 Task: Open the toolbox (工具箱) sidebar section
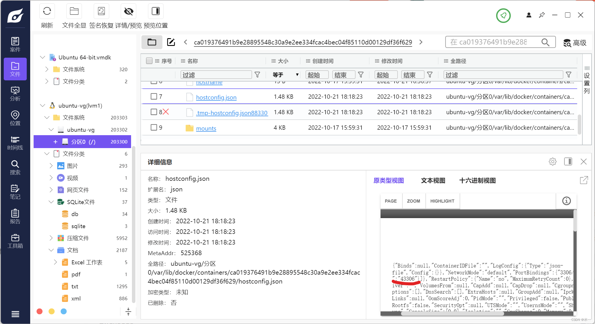pyautogui.click(x=15, y=241)
